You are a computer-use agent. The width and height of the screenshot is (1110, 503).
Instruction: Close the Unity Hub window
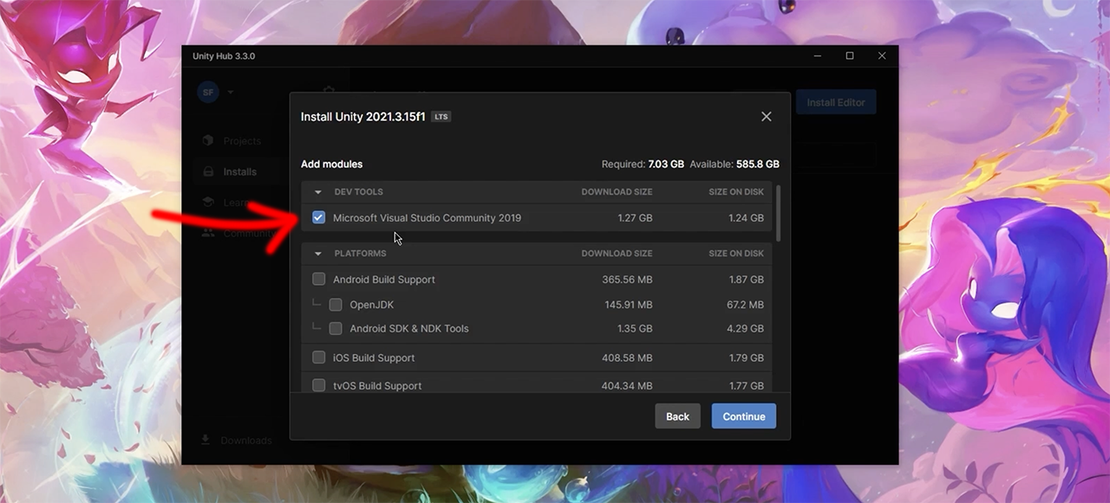click(x=882, y=55)
